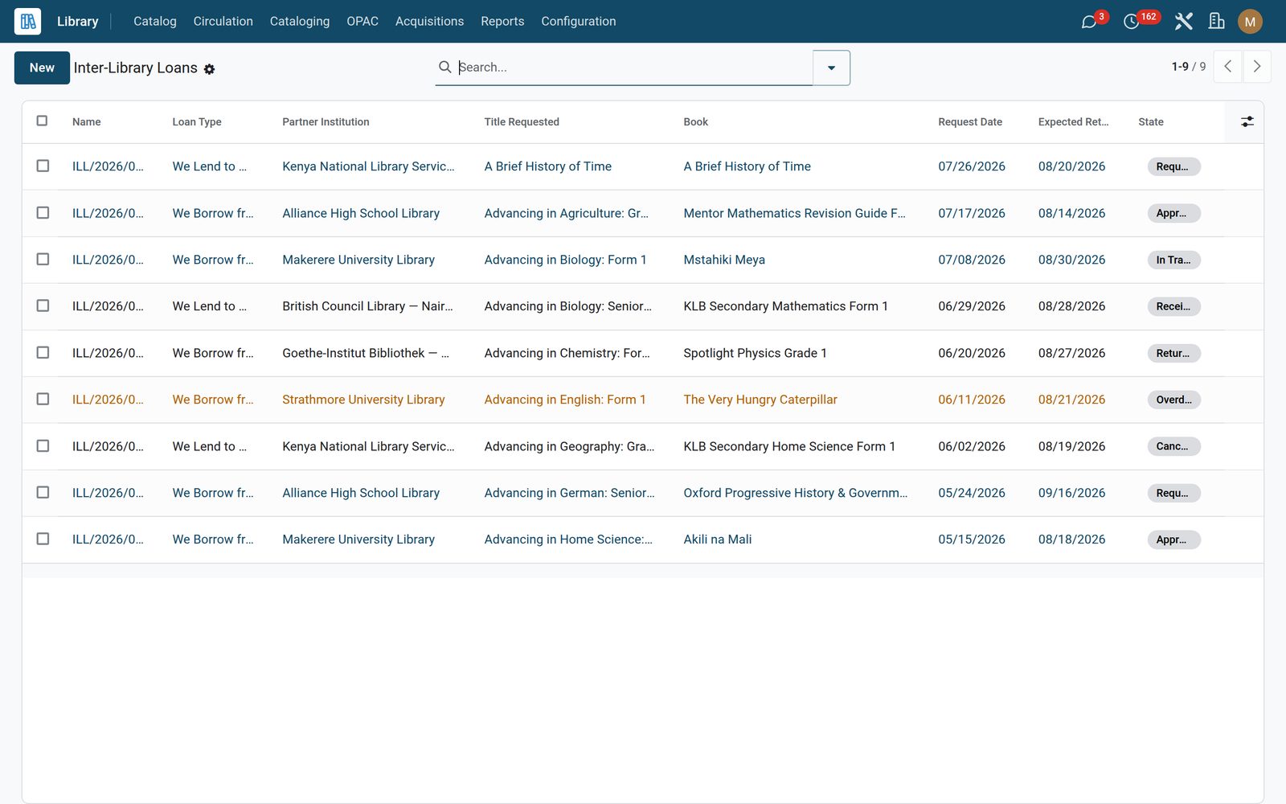Viewport: 1286px width, 804px height.
Task: Check the Goethe-Institut row checkbox
Action: tap(43, 352)
